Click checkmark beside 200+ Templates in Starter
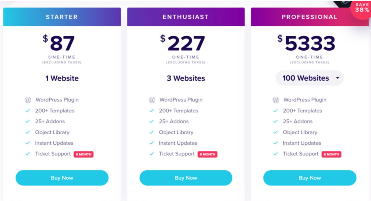The height and width of the screenshot is (201, 371). click(x=28, y=111)
